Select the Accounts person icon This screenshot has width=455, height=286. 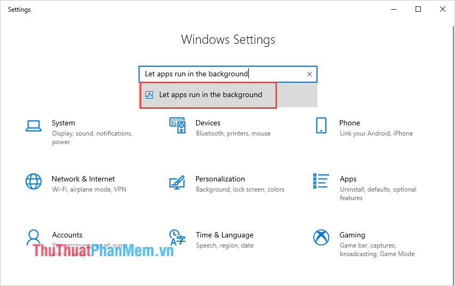coord(34,237)
